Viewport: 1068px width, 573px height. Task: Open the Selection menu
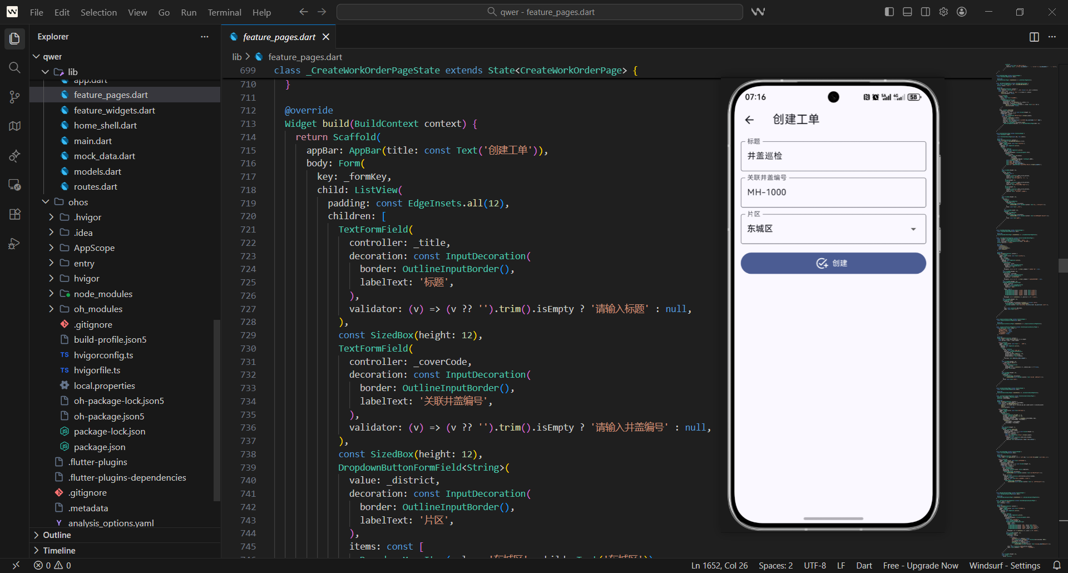(x=98, y=12)
